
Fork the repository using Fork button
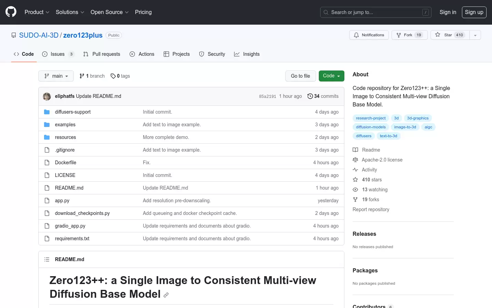point(410,35)
